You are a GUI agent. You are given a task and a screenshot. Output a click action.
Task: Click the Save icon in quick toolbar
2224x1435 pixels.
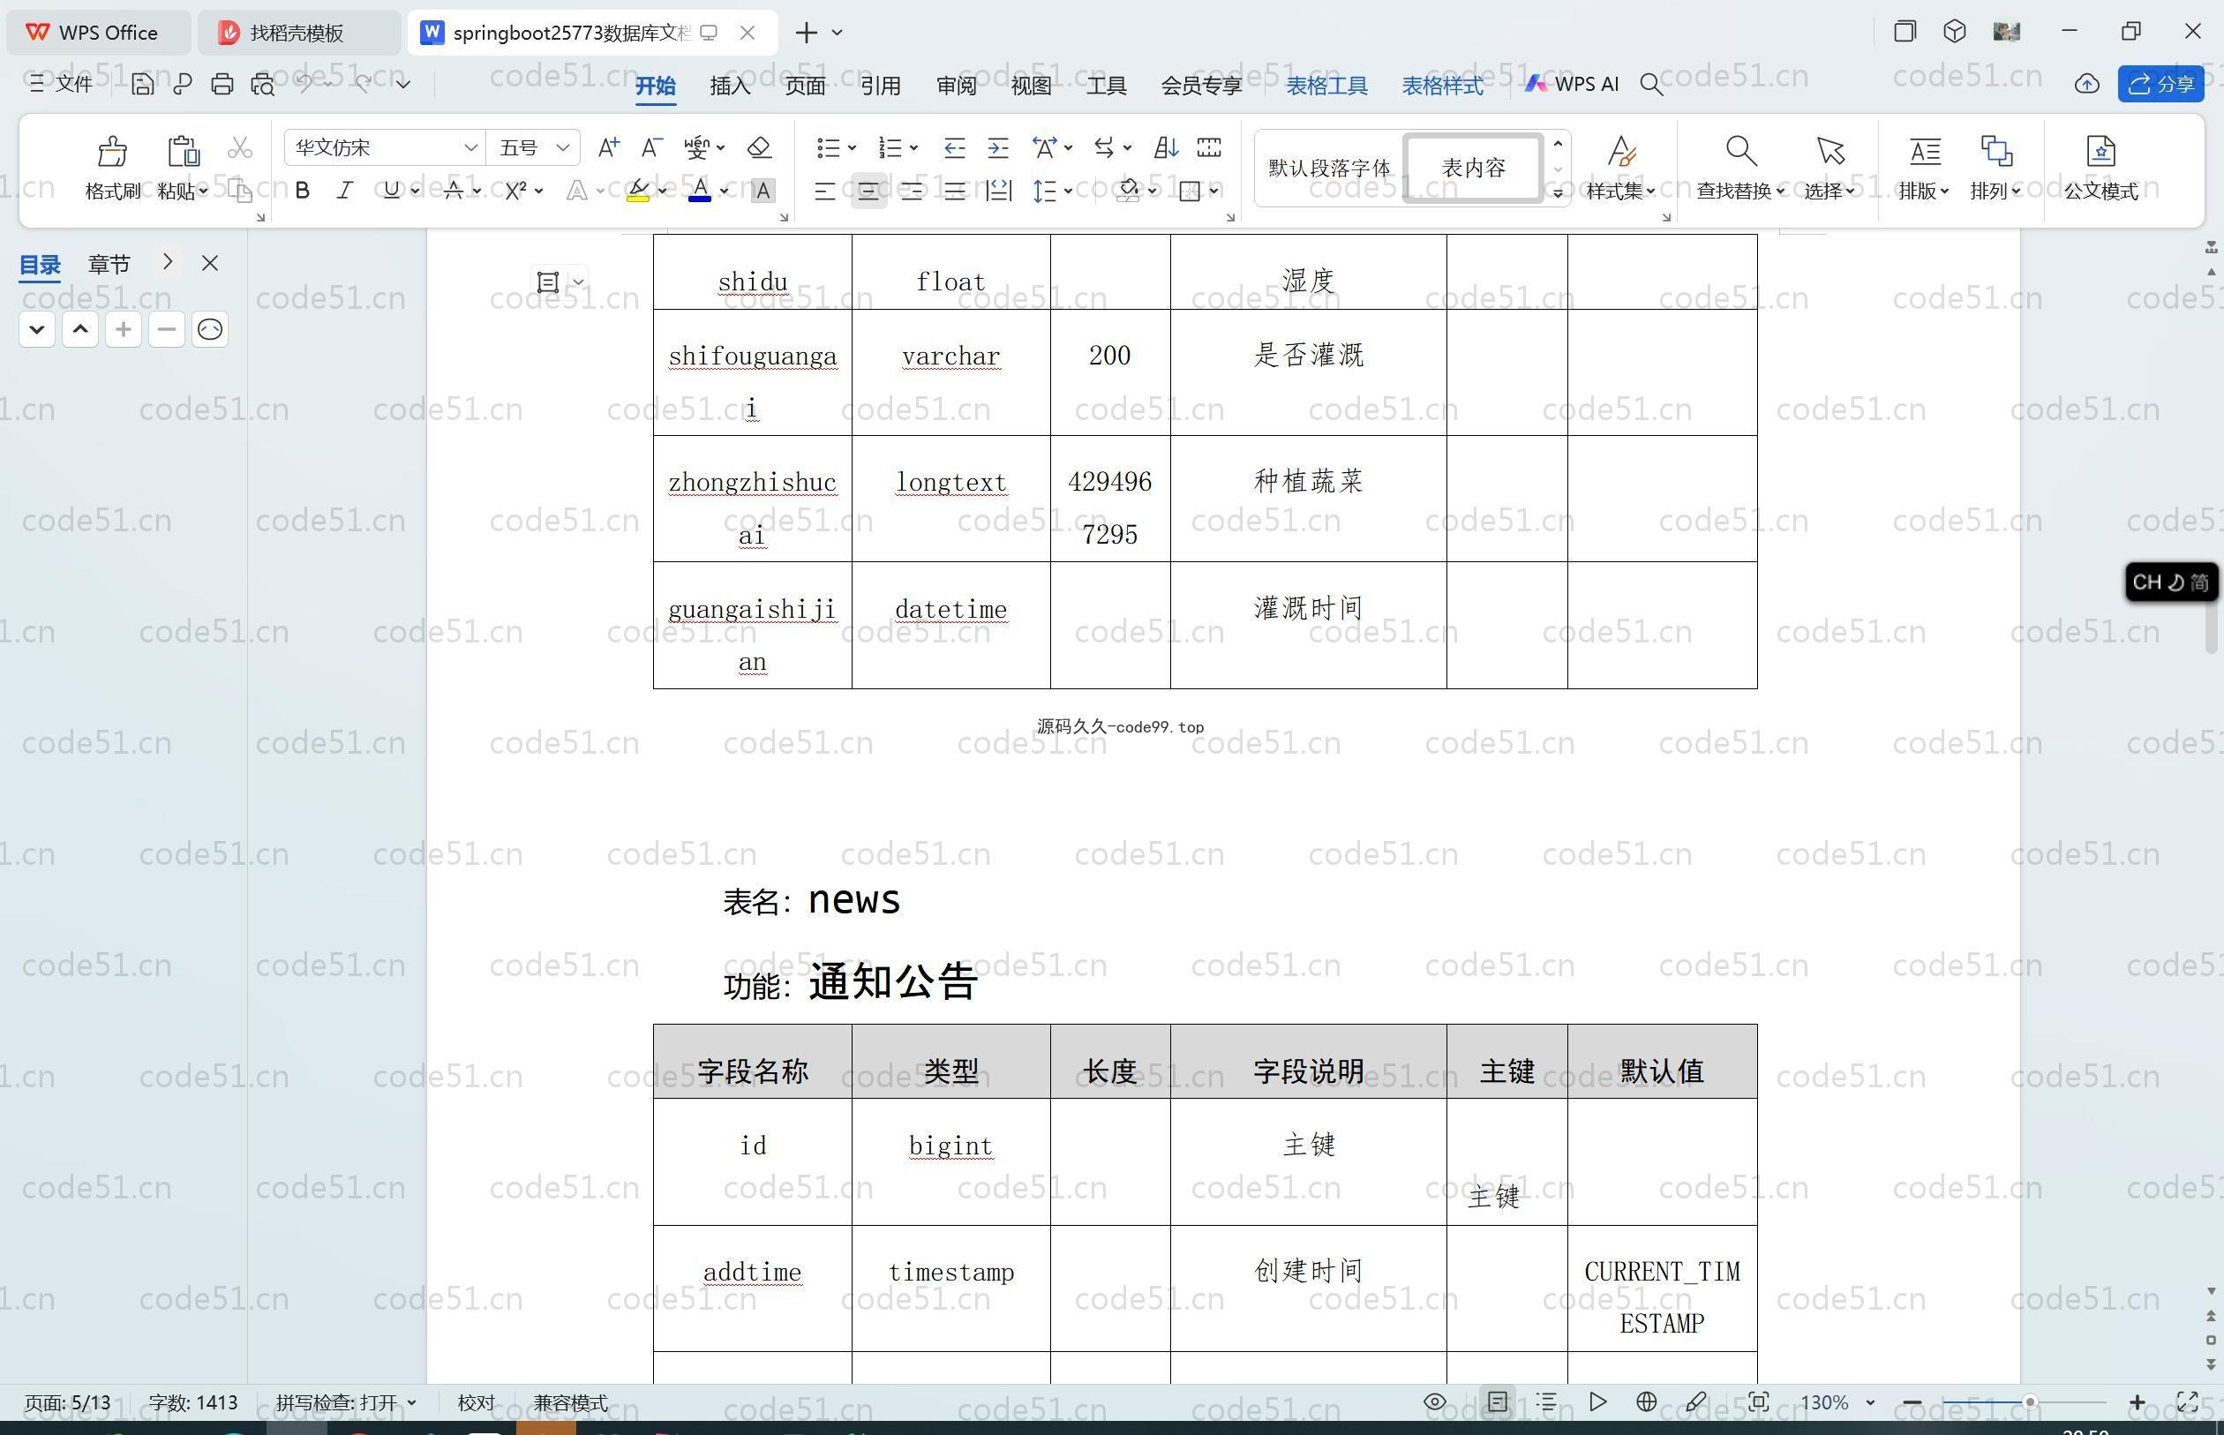coord(141,85)
